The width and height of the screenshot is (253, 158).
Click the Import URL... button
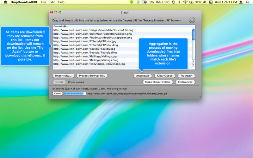pos(64,76)
